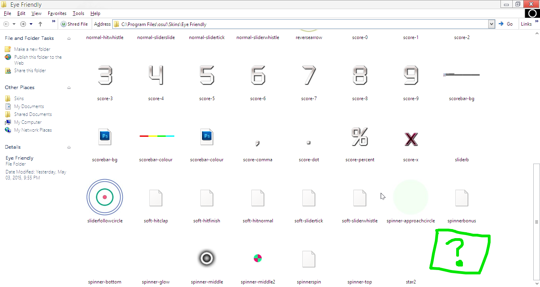Open My Documents link
The width and height of the screenshot is (540, 287).
(29, 106)
